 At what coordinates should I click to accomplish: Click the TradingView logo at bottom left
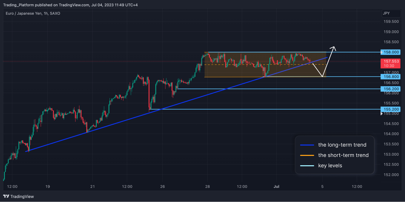click(18, 197)
